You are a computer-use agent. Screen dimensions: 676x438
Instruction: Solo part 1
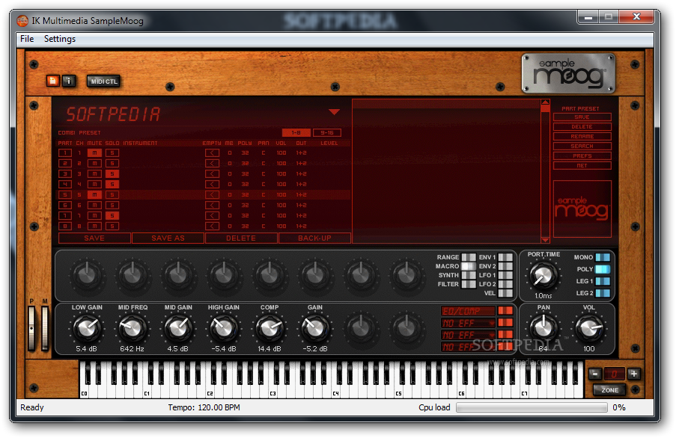pyautogui.click(x=112, y=152)
